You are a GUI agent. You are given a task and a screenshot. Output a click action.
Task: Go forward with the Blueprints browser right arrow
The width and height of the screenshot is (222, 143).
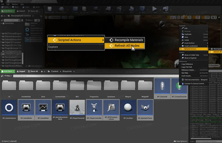pos(45,71)
